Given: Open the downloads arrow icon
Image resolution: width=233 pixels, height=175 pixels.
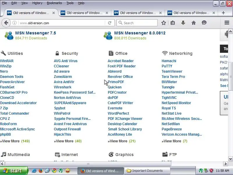Looking at the screenshot, I should click(x=183, y=23).
